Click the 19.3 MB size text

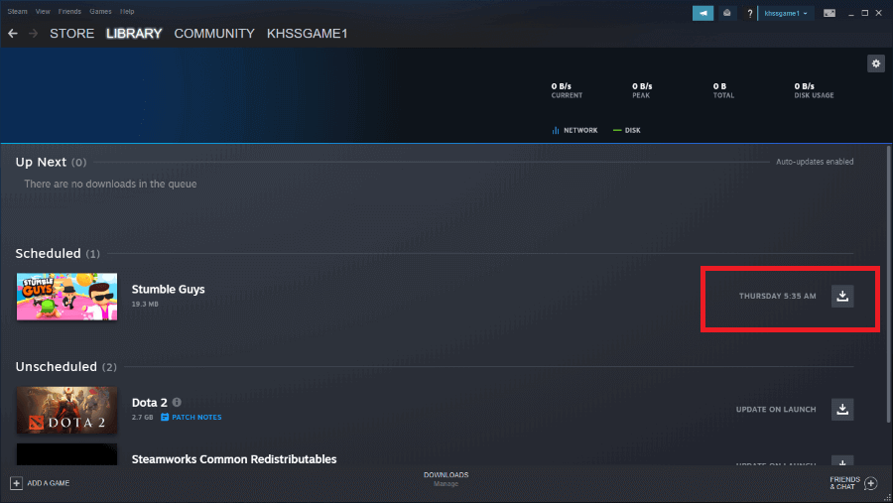[145, 304]
